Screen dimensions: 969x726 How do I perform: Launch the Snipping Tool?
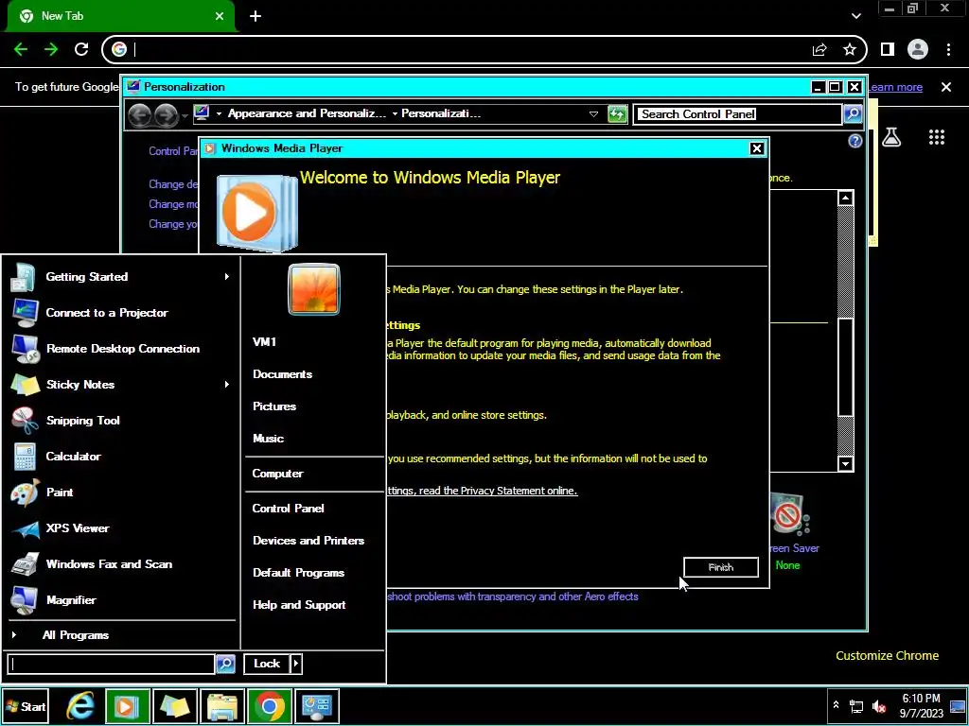pos(121,421)
